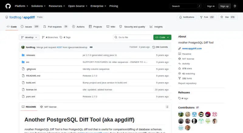Open the Security and quality tab

(132, 27)
